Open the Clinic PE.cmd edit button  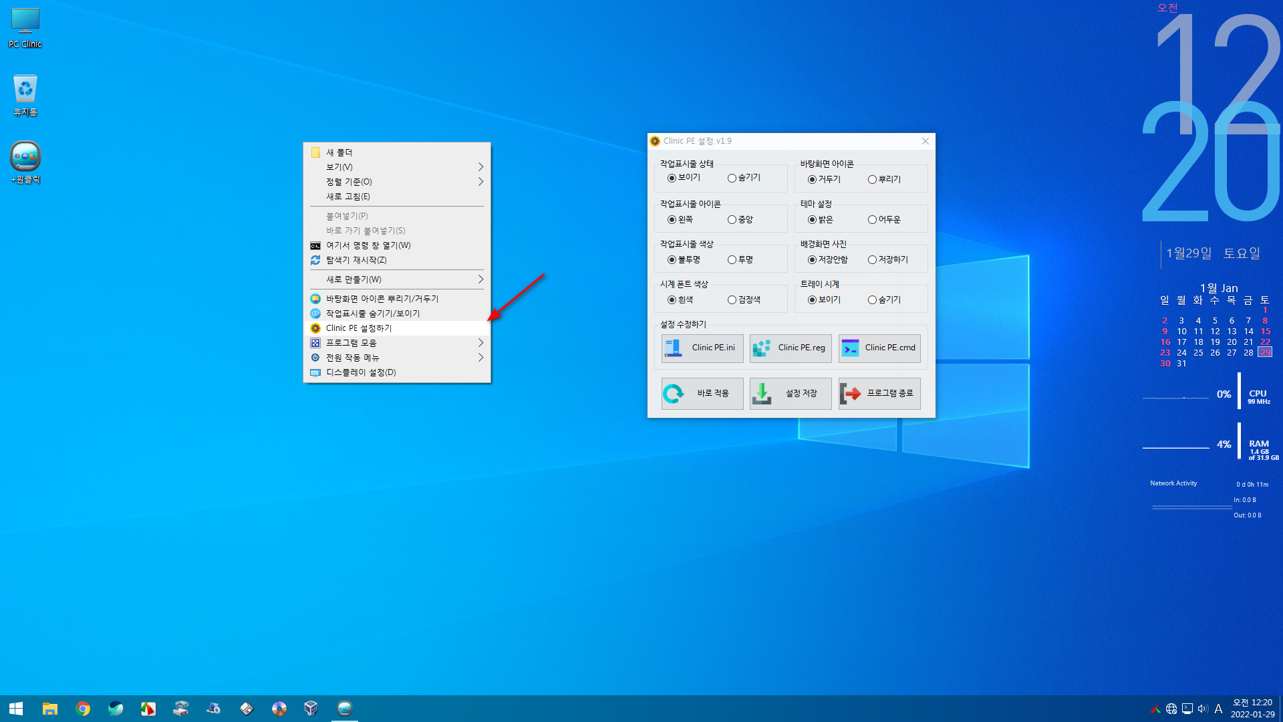[x=879, y=348]
